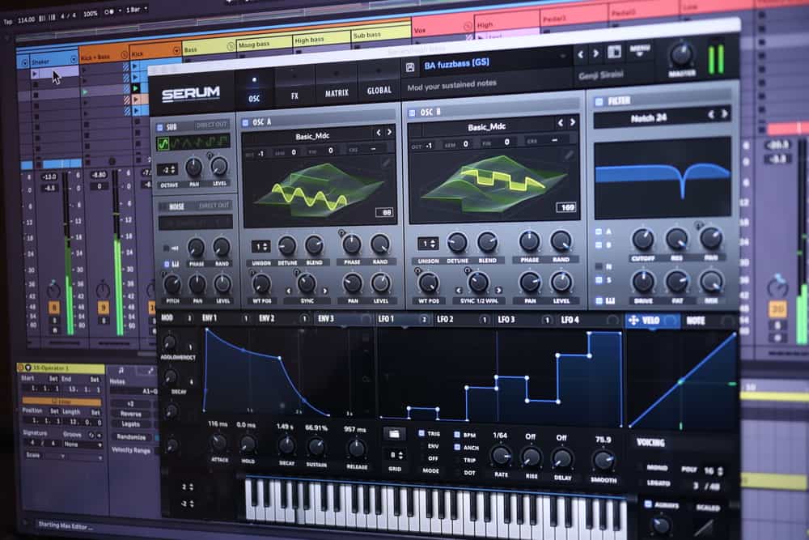Click the filter keytrack piano icon
The image size is (809, 540).
[599, 300]
